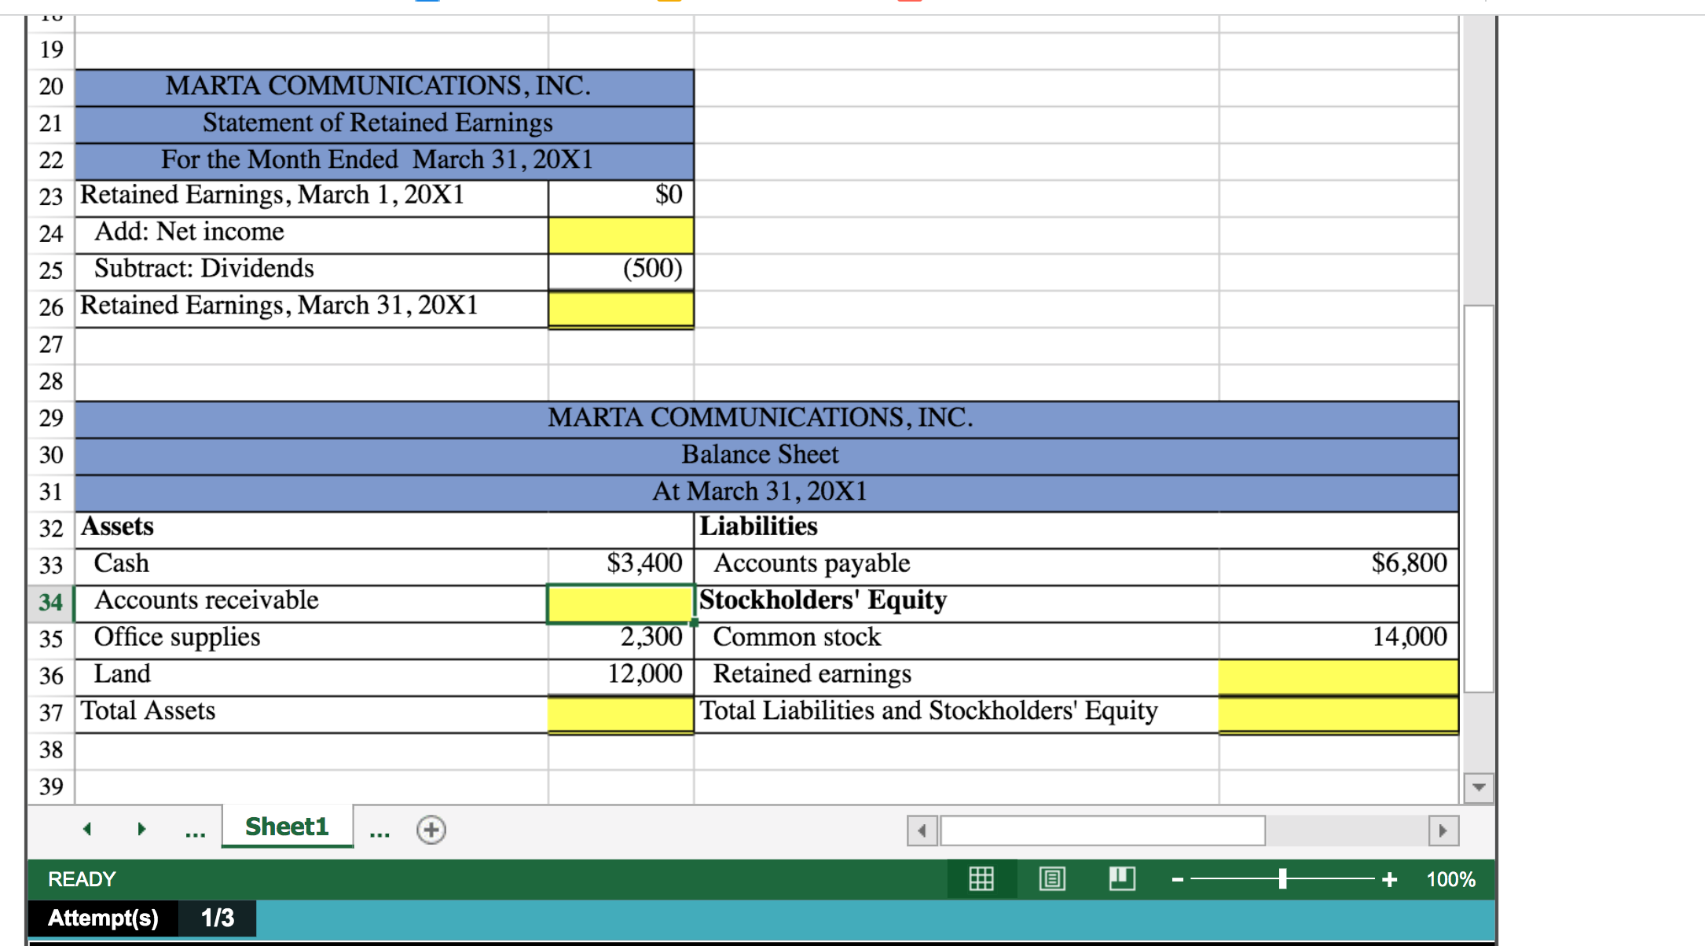
Task: Click the zoom out minus icon
Action: pos(1177,879)
